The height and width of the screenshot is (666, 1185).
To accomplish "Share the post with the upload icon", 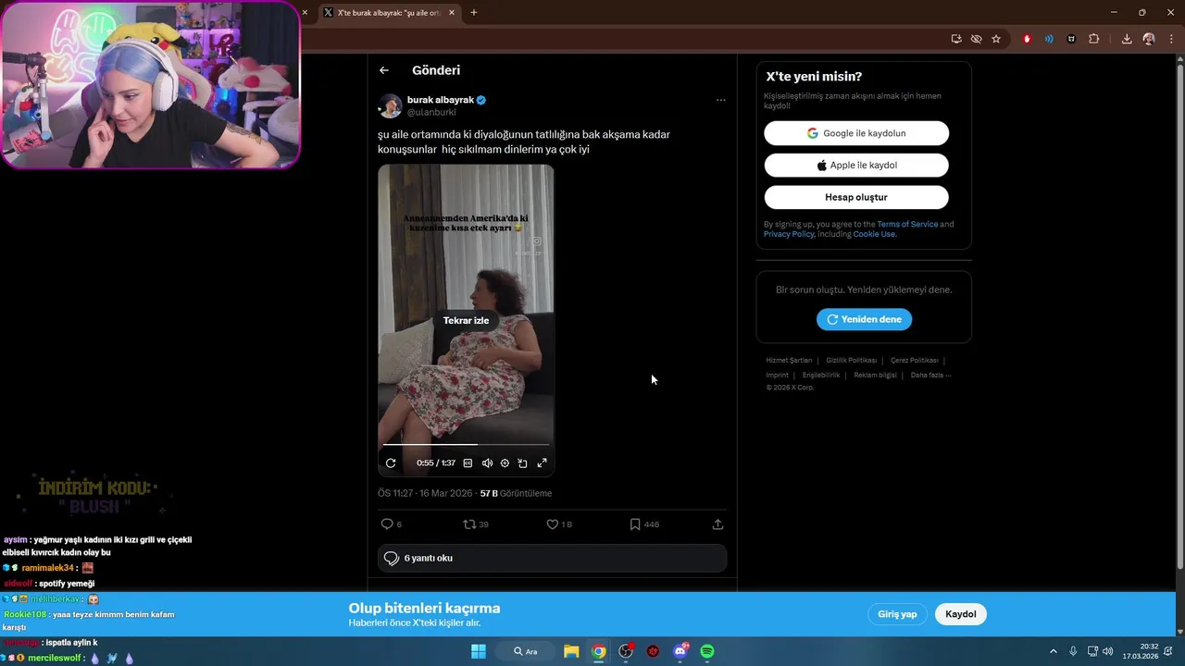I will pyautogui.click(x=717, y=524).
